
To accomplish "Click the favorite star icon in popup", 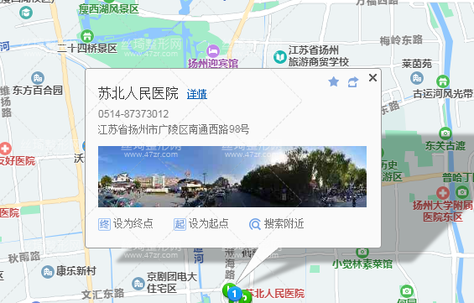I will [333, 81].
